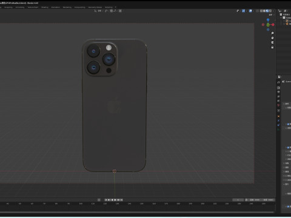The width and height of the screenshot is (291, 218).
Task: Switch to the Shading workspace tab
Action: tap(45, 7)
